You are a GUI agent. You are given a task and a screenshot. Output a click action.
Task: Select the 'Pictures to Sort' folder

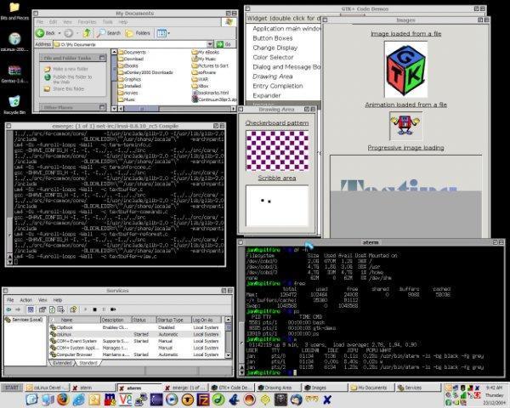(210, 65)
